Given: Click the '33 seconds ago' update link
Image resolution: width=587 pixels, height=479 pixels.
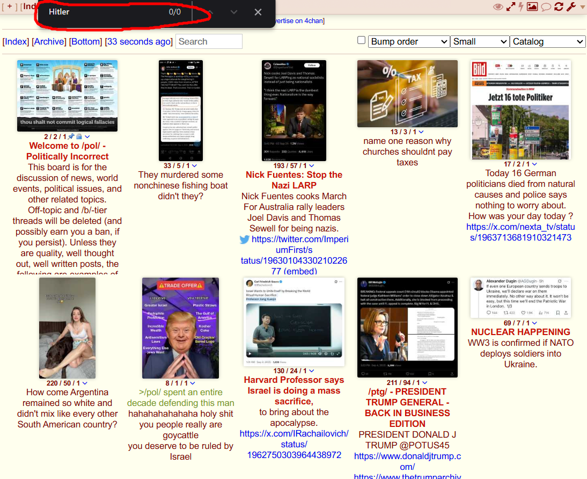Looking at the screenshot, I should tap(138, 41).
